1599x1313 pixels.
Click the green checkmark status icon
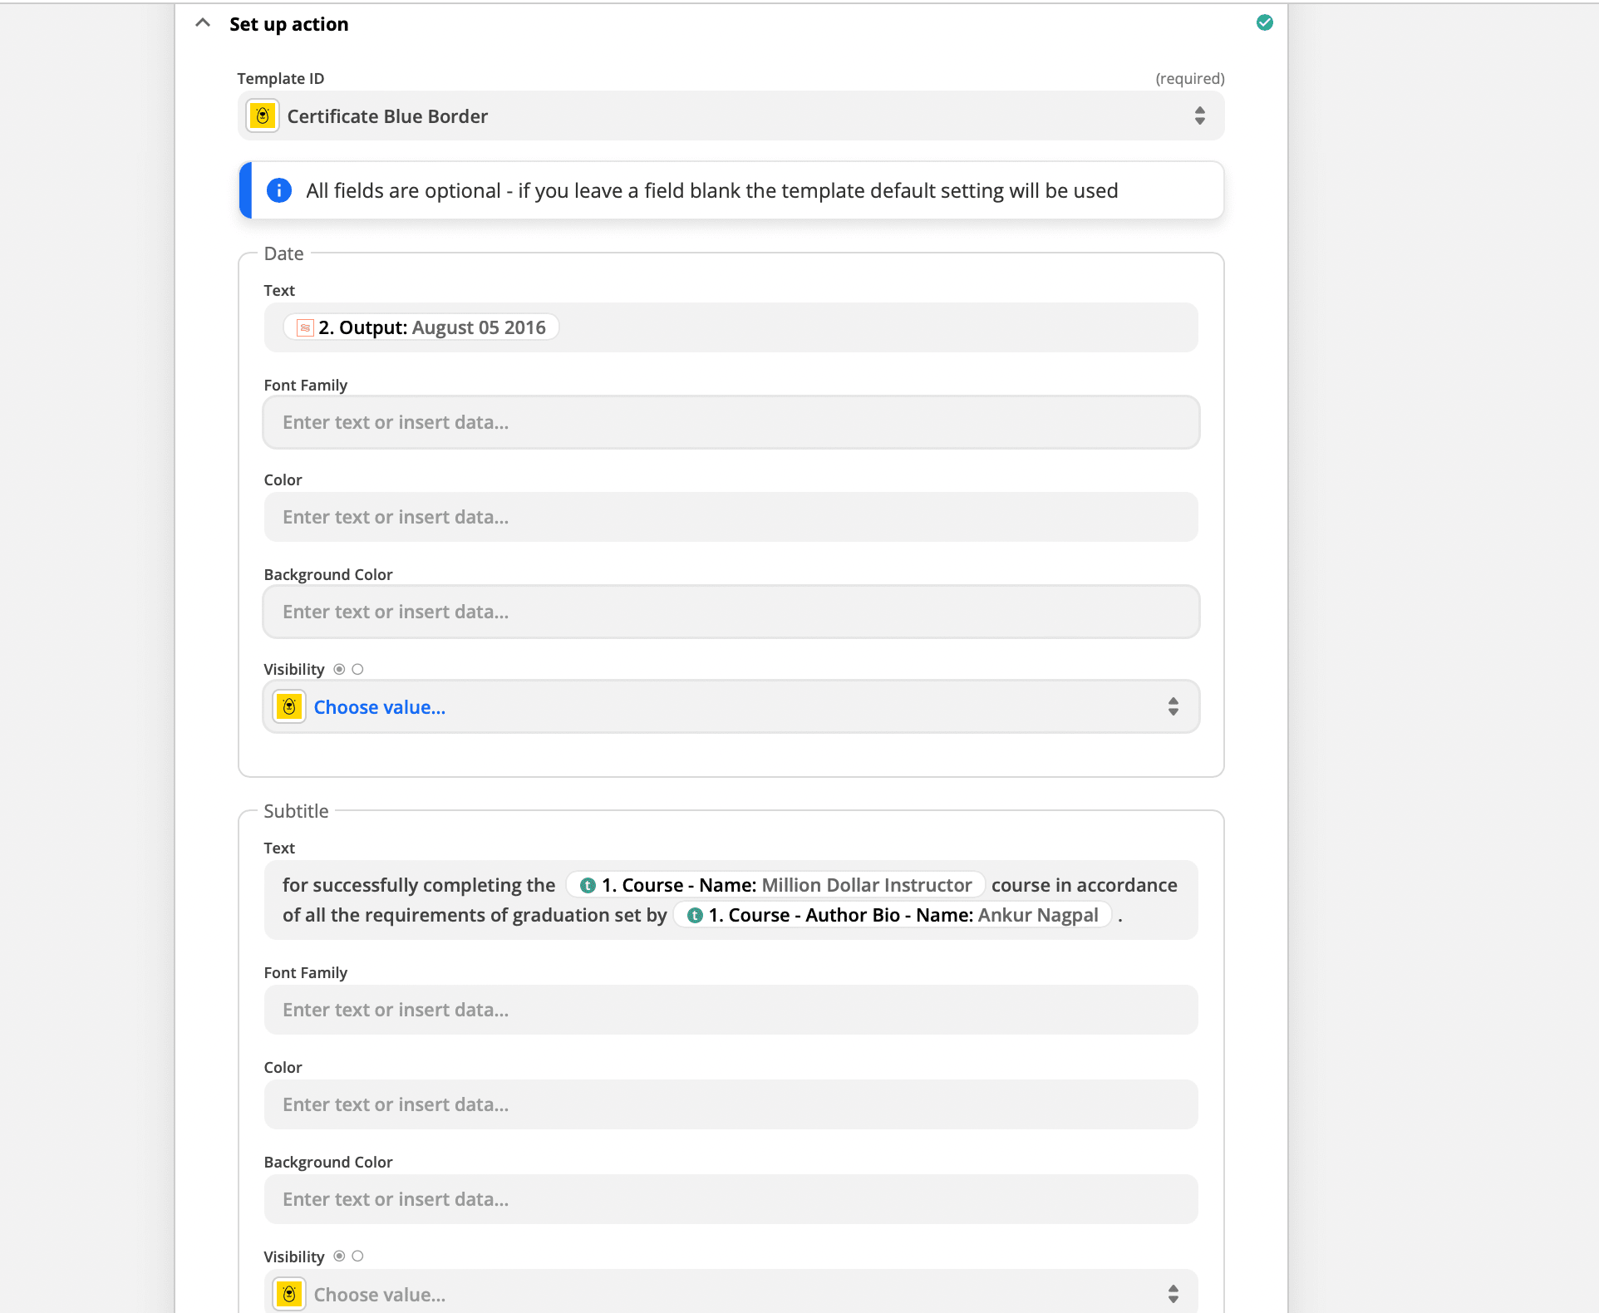(1264, 23)
